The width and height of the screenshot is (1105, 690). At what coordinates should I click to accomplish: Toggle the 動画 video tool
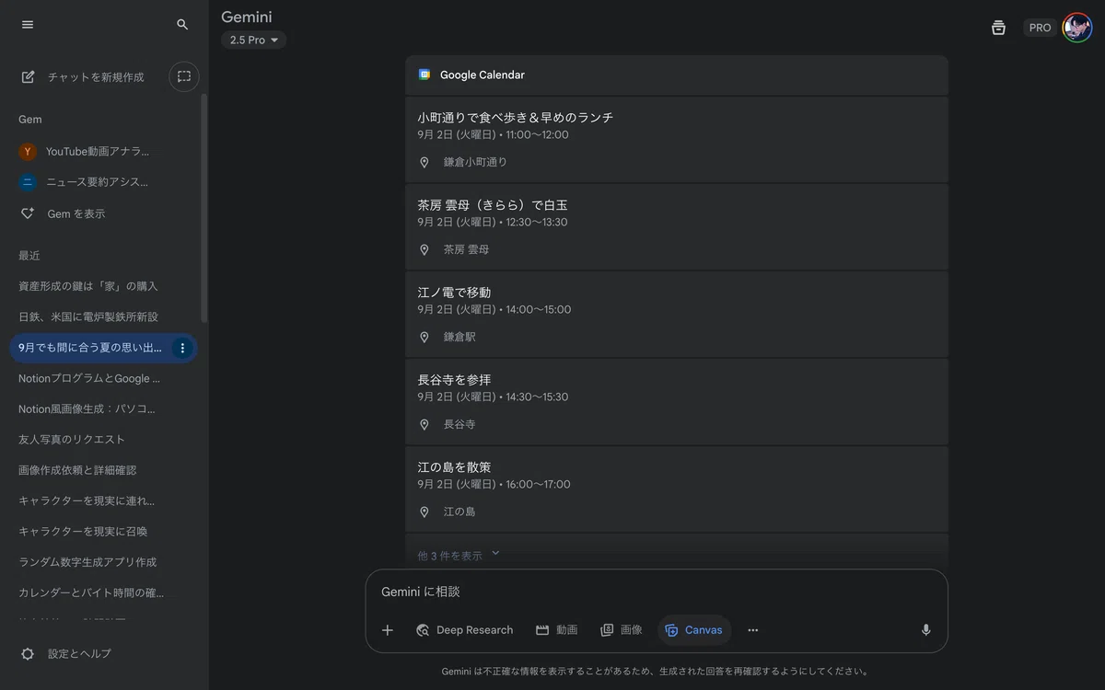coord(556,630)
